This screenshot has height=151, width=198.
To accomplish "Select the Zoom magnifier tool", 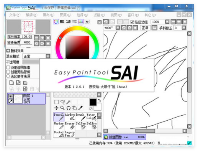I will click(x=62, y=108).
